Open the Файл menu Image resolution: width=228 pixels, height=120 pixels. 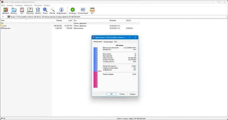coord(3,5)
